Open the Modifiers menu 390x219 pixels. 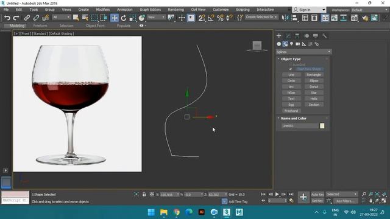pos(103,10)
